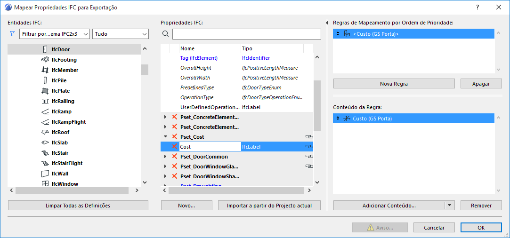The image size is (510, 238).
Task: Click the Nome column header
Action: click(x=210, y=48)
